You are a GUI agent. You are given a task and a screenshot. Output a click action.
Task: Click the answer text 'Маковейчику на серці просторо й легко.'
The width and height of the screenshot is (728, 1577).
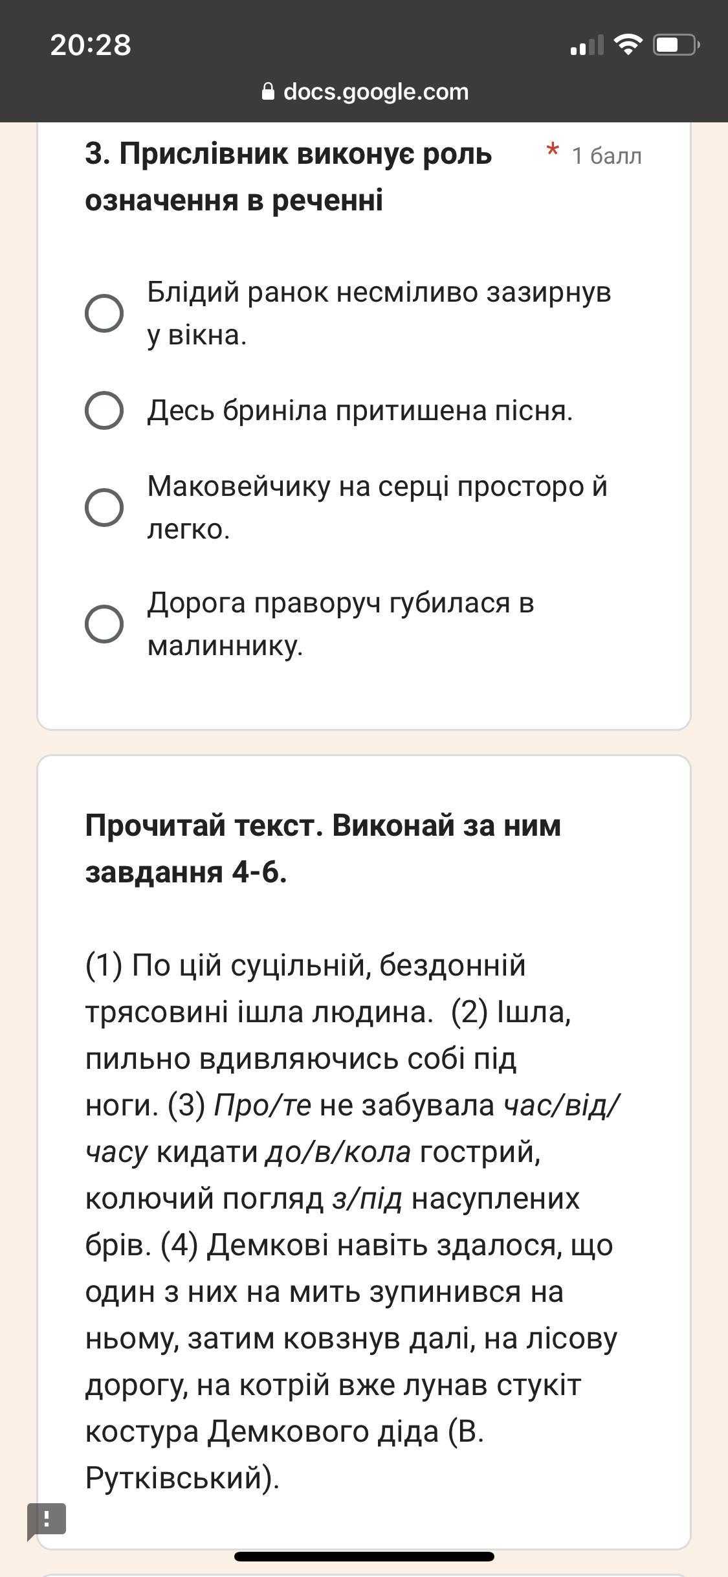[377, 507]
